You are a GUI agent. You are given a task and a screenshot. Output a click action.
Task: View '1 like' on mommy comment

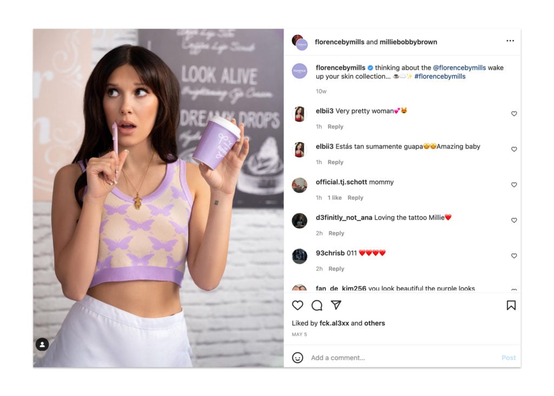coord(334,198)
